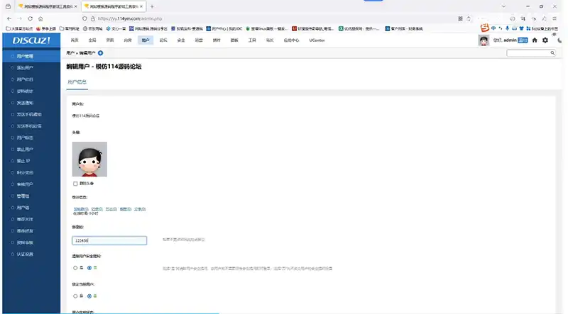The image size is (568, 314).
Task: Tick the delete avatar checkbox below the photo
Action: coord(75,183)
